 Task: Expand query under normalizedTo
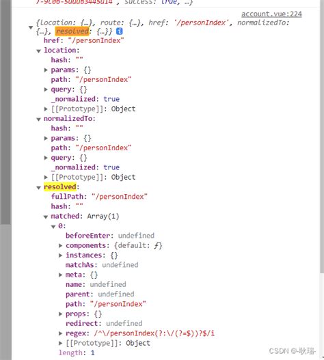[46, 158]
